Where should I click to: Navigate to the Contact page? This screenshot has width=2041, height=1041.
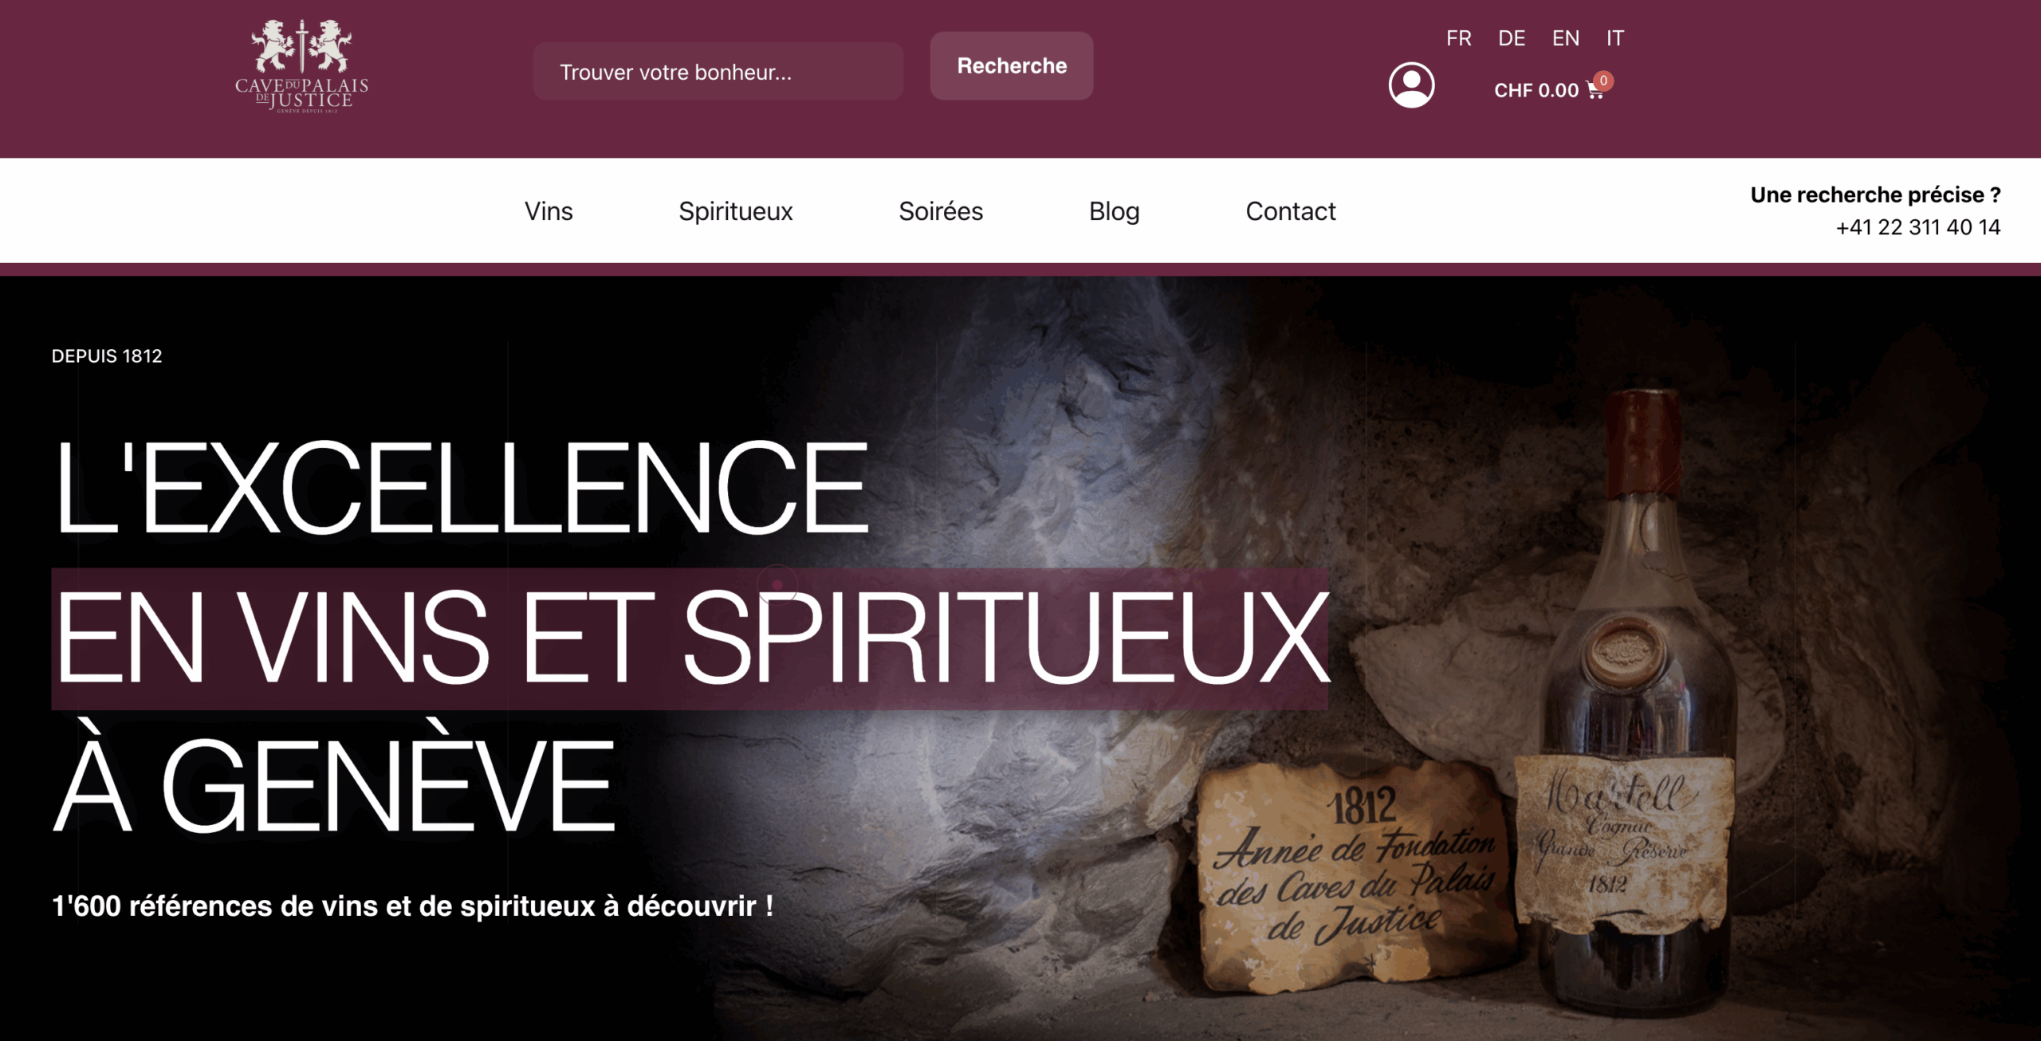coord(1290,211)
